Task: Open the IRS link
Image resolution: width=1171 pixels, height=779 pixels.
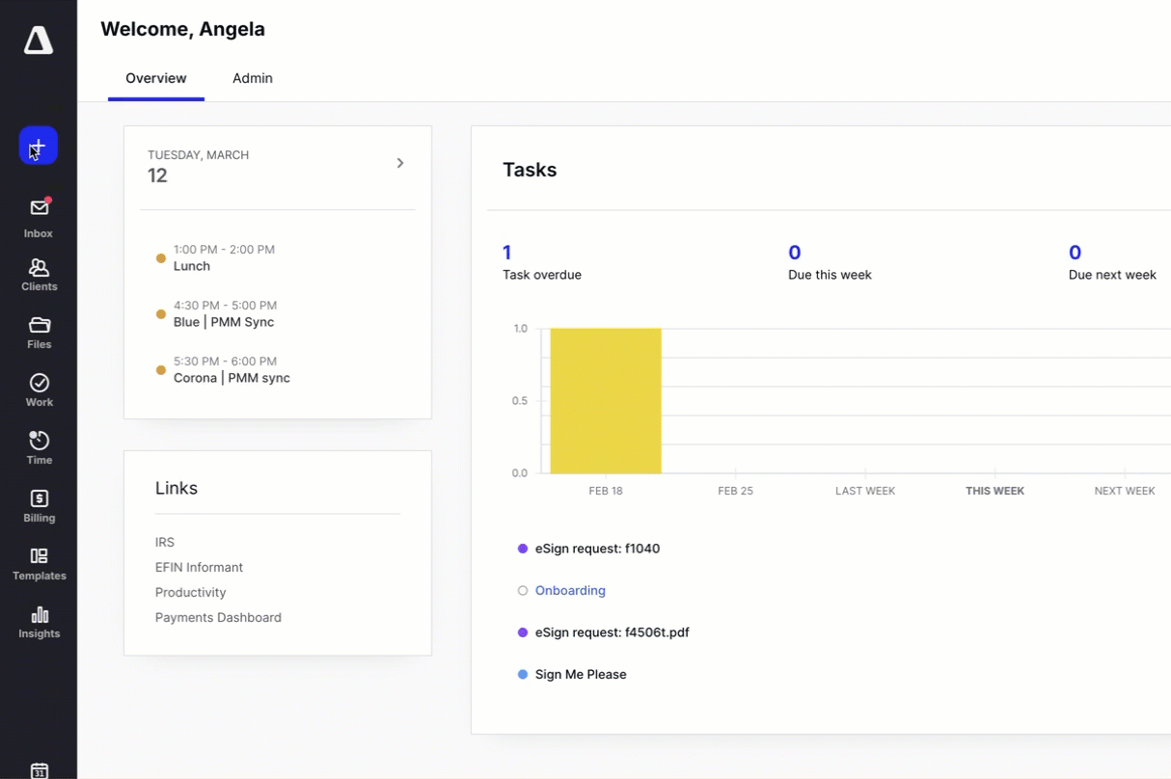Action: coord(165,542)
